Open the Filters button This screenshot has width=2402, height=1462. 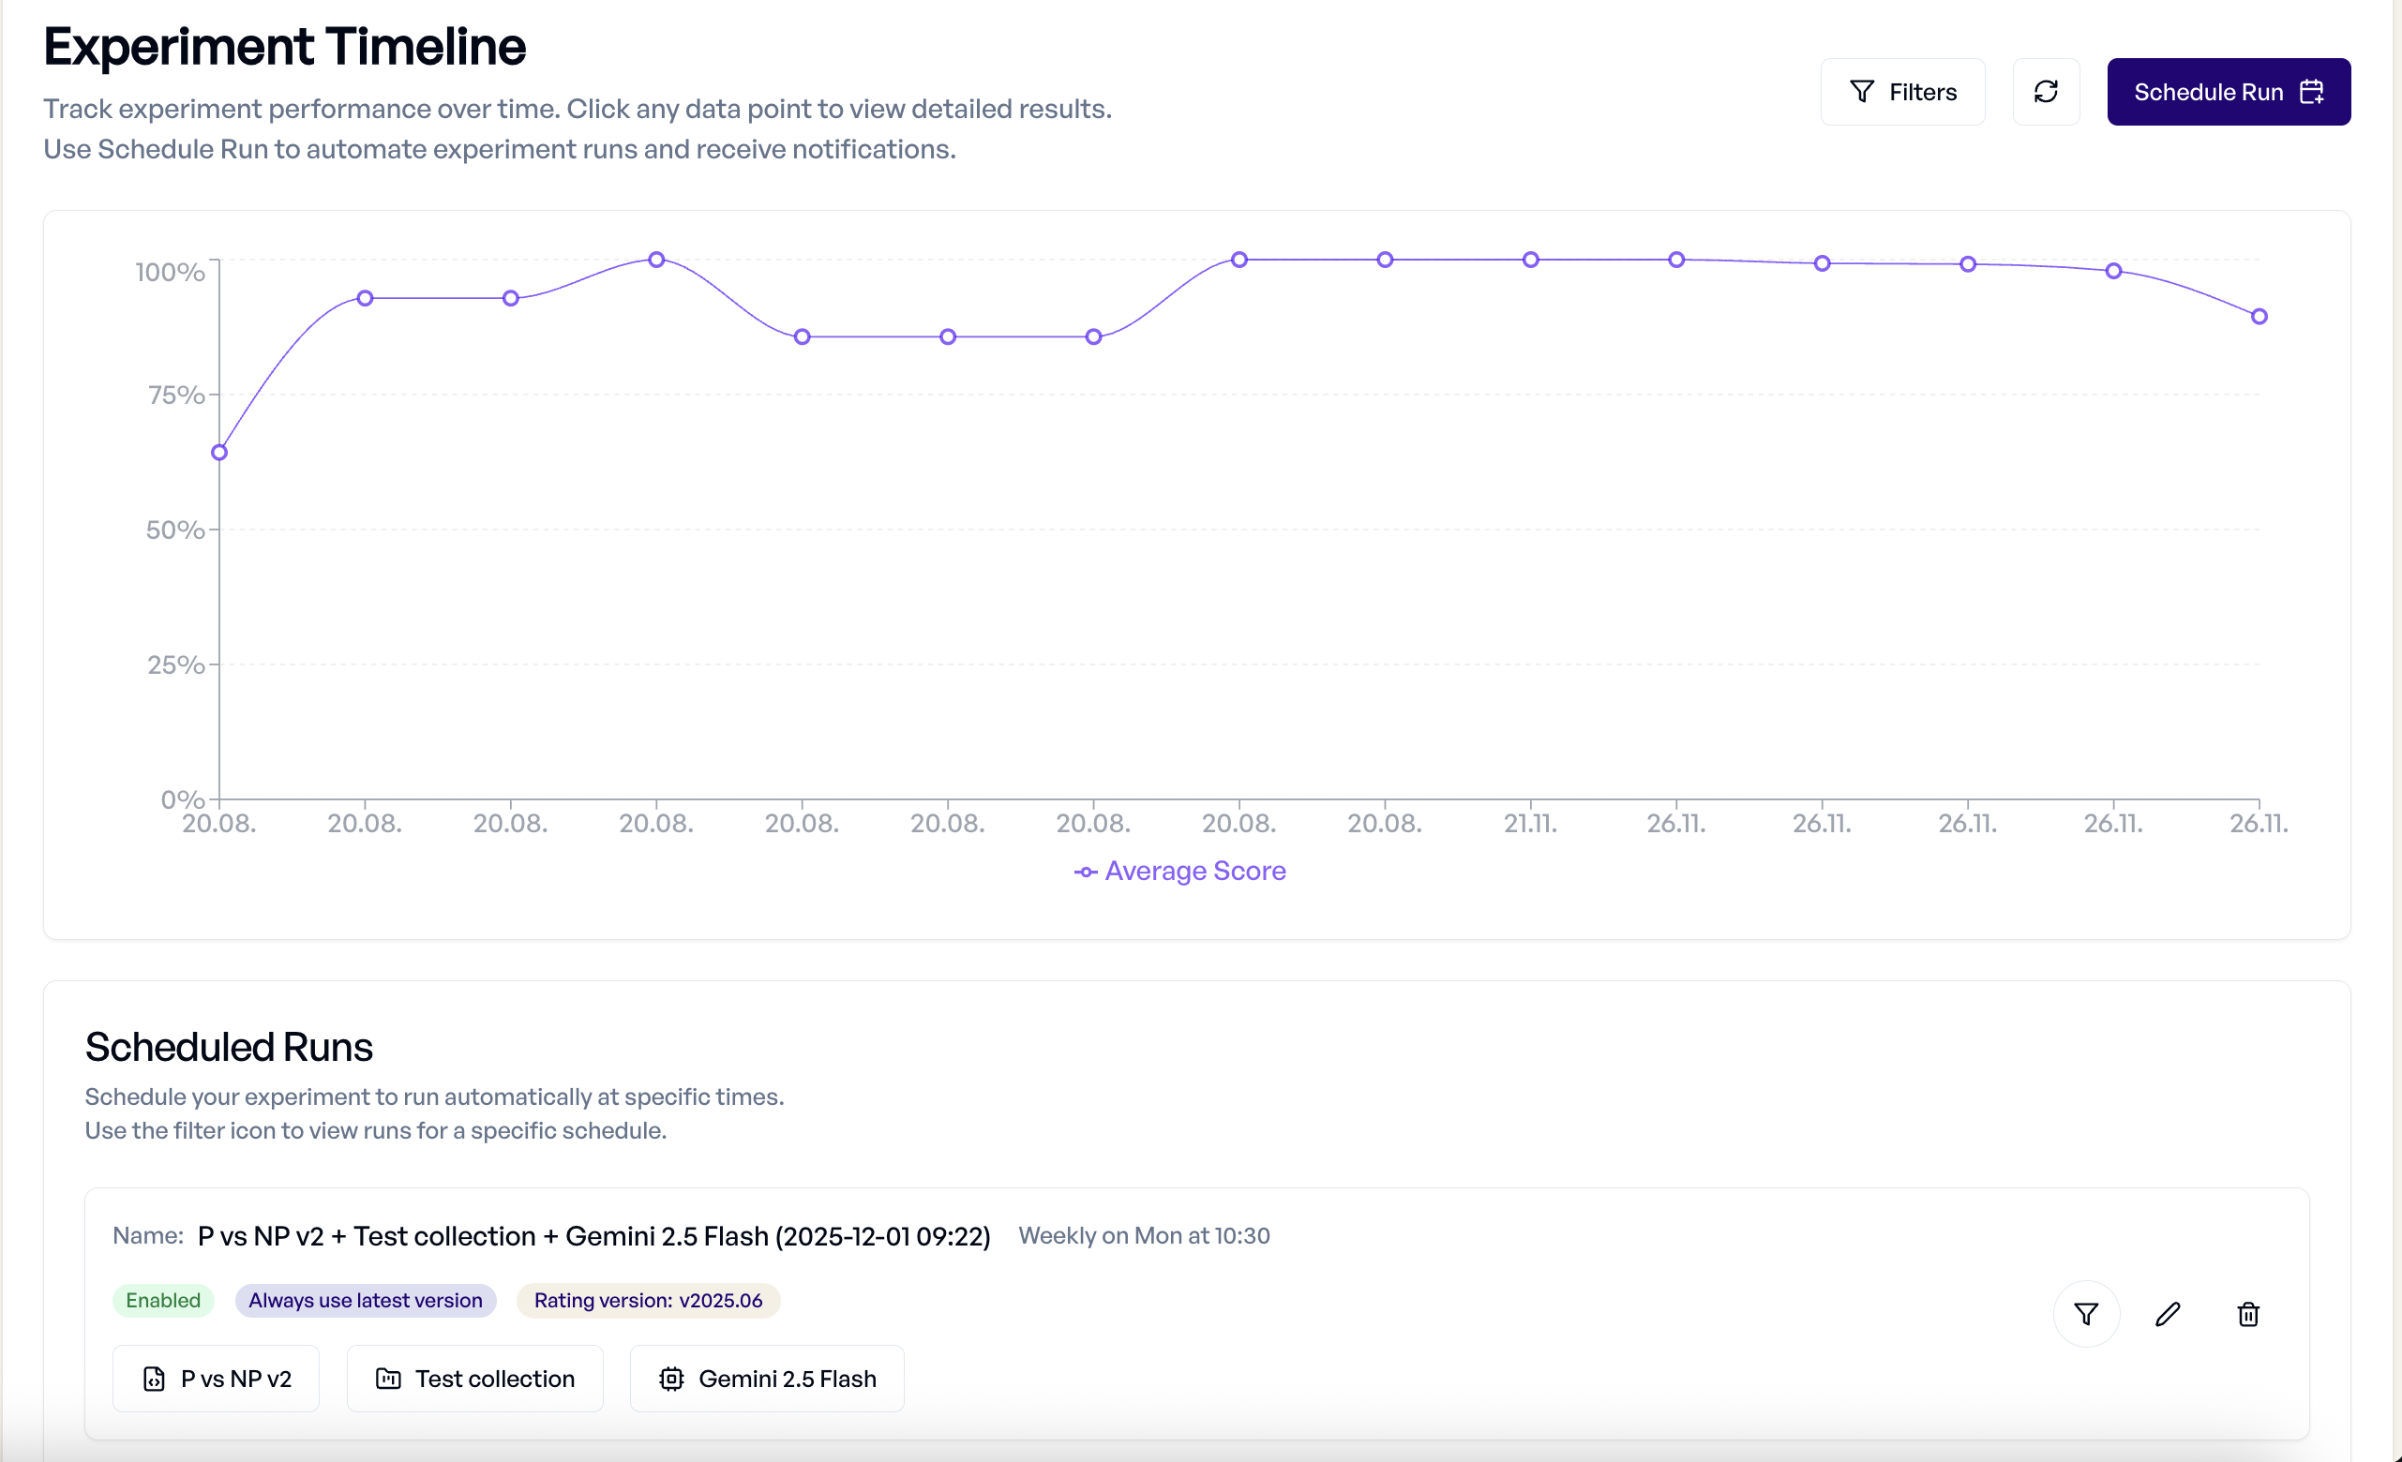click(x=1902, y=92)
